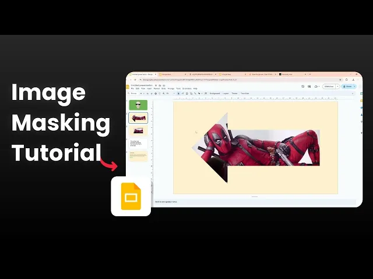
Task: Open the Tools menu
Action: 178,88
